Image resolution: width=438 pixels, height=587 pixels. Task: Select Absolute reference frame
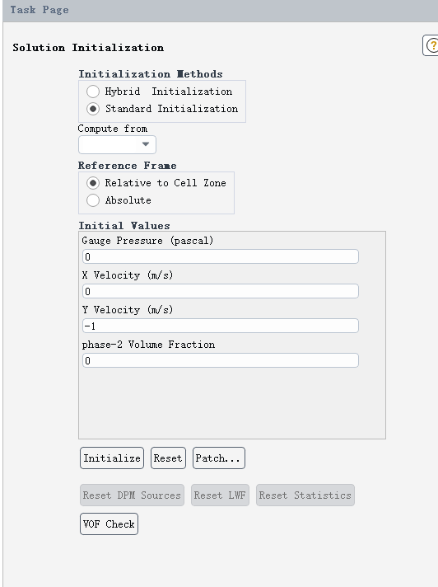point(93,200)
